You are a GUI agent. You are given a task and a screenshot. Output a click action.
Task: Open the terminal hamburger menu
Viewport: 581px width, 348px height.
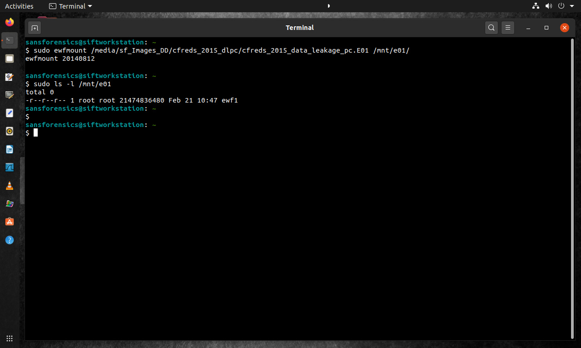point(508,28)
